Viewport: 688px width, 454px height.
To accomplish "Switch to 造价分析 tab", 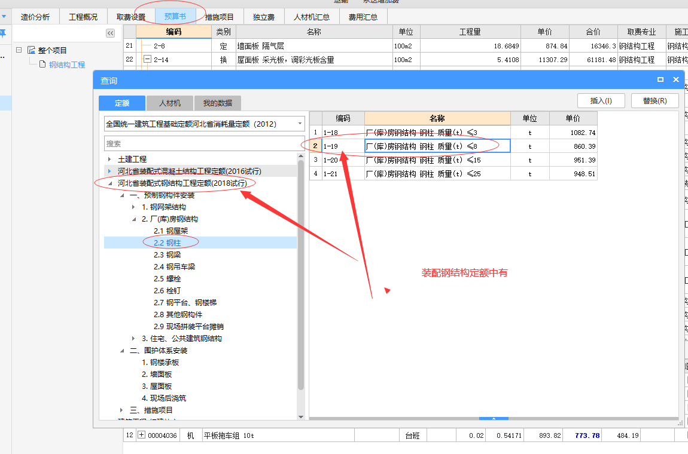I will coord(35,17).
